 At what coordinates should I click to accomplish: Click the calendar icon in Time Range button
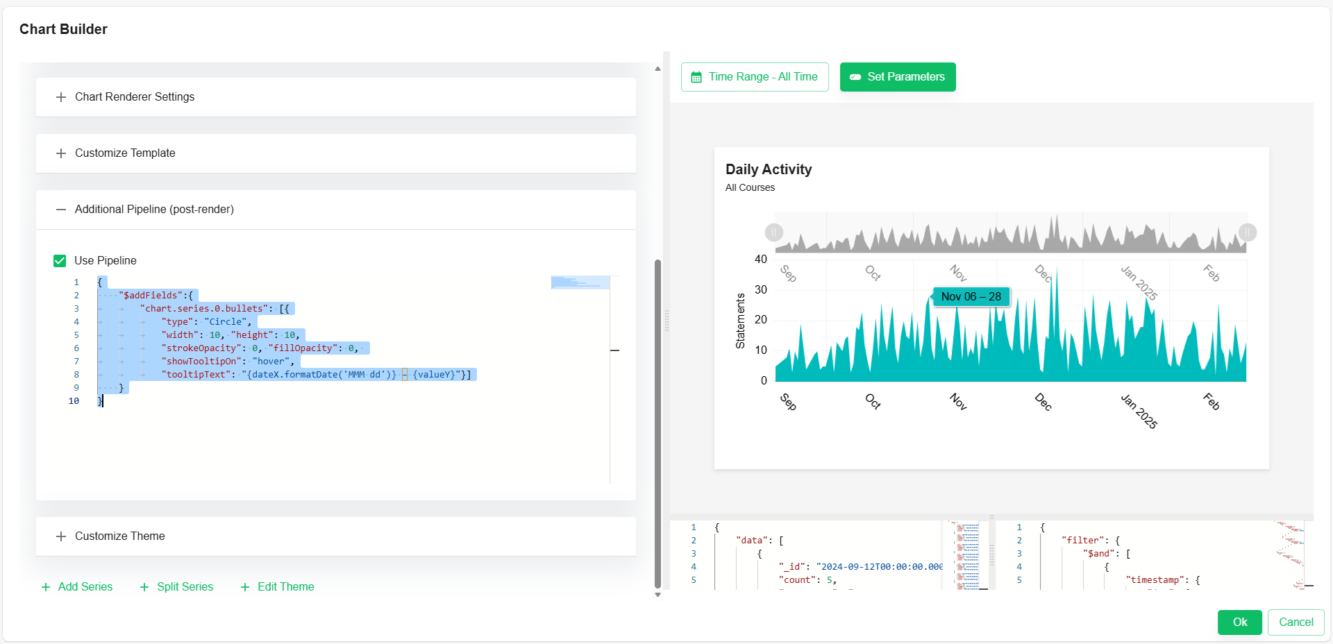[696, 77]
